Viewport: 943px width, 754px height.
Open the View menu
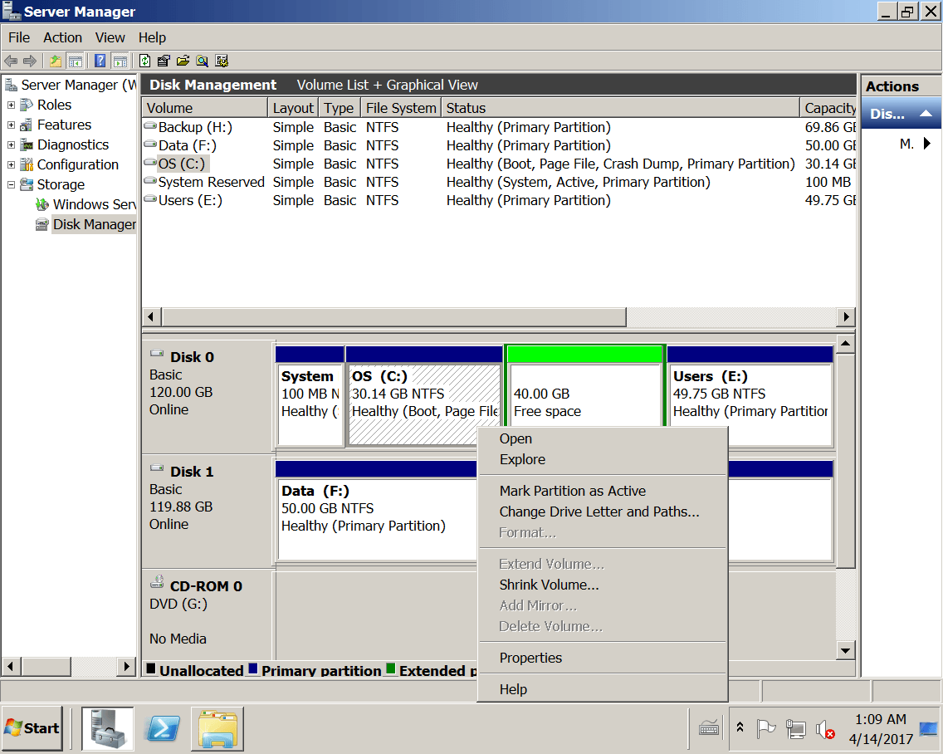110,37
